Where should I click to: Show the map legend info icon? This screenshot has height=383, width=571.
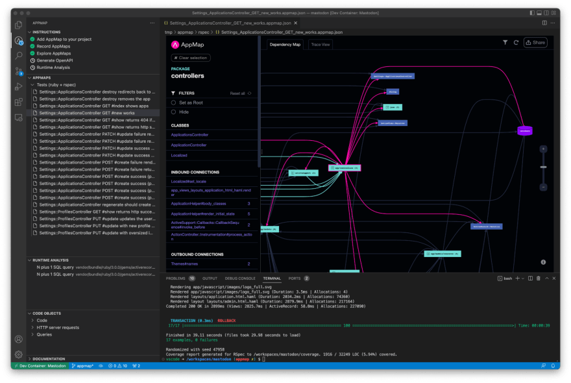point(543,262)
